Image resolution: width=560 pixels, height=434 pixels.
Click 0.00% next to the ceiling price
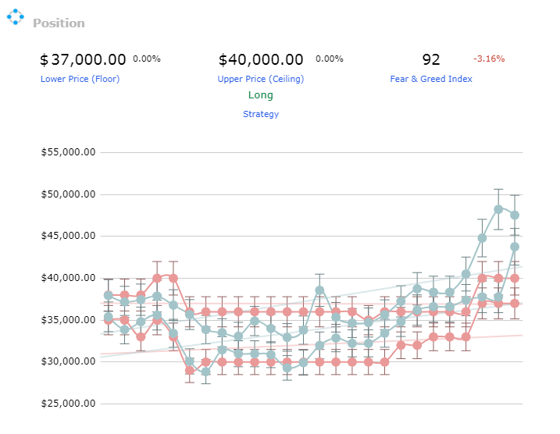(330, 59)
